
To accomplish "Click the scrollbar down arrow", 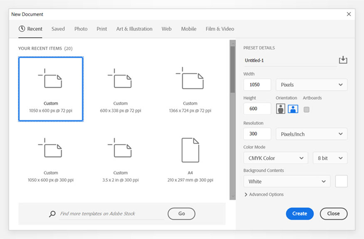I will 233,196.
